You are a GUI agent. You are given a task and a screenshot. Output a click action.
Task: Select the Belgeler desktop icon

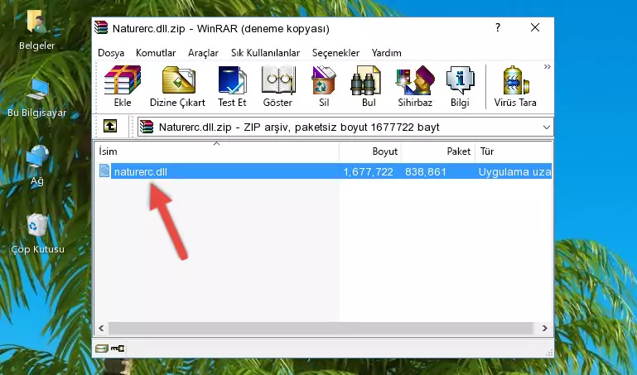coord(36,29)
